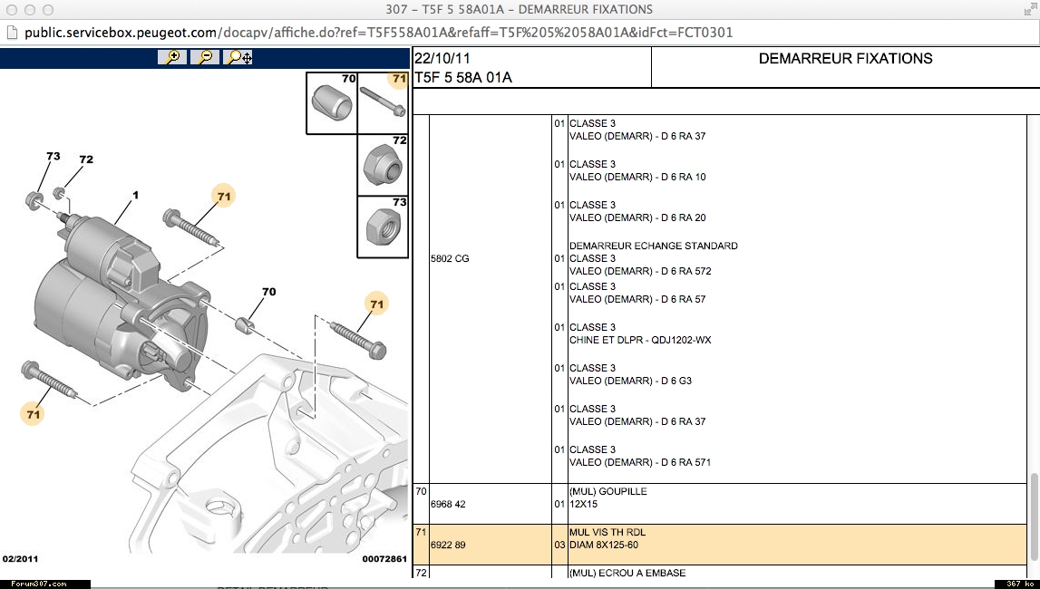Click part number 6968 42

pos(450,504)
